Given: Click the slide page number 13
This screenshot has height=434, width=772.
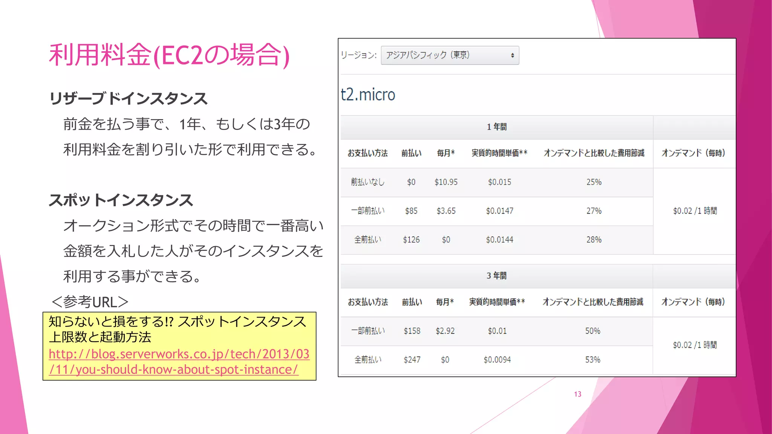Looking at the screenshot, I should coord(577,394).
